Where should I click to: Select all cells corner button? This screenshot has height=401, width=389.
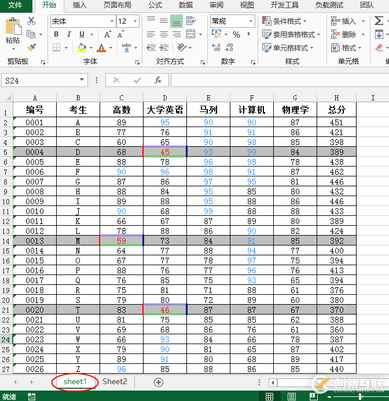pos(7,97)
